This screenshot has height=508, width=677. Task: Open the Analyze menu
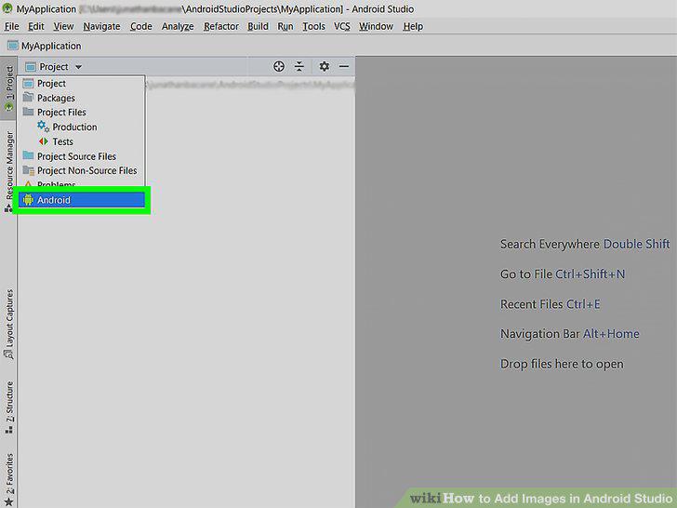click(178, 26)
